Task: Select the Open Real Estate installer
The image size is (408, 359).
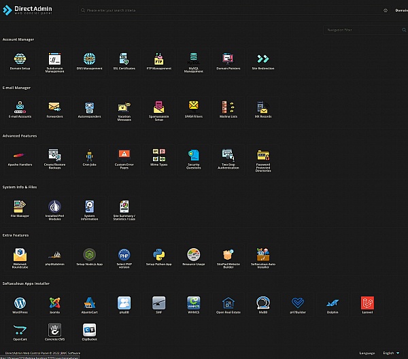Action: [228, 305]
